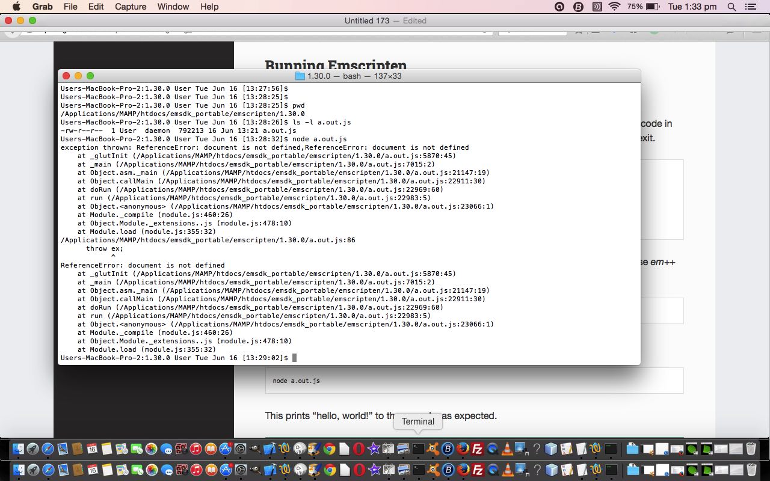Open Messages in the upper Dock row
The image size is (770, 481).
click(x=166, y=449)
